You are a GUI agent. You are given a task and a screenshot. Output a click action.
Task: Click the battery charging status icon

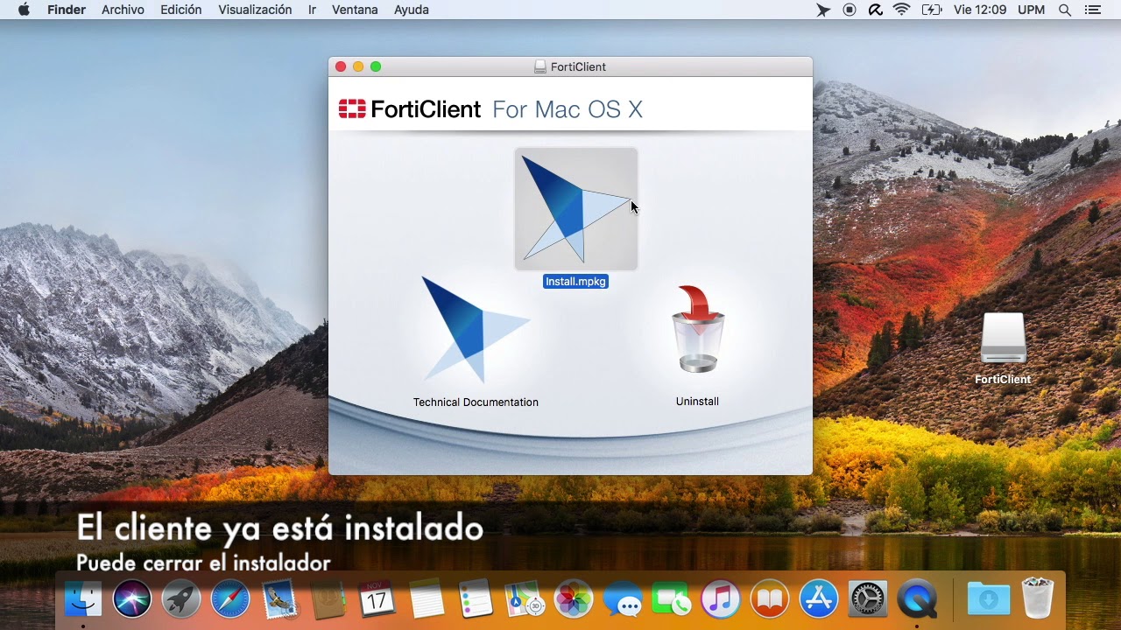pyautogui.click(x=932, y=10)
